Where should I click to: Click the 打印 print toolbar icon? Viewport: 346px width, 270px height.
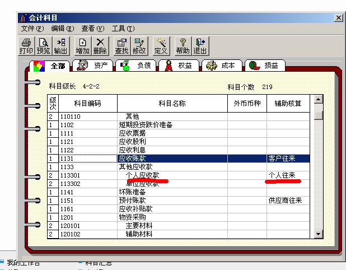pyautogui.click(x=26, y=46)
